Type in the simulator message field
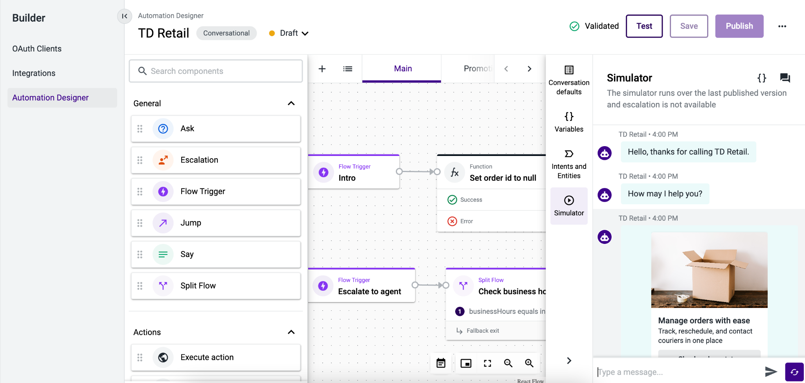The height and width of the screenshot is (383, 805). (x=668, y=372)
